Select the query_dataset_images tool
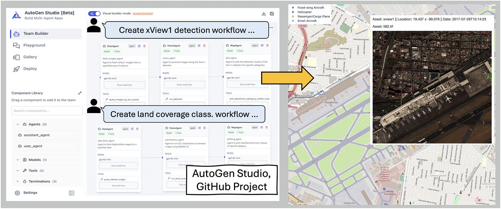501x209 pixels. click(118, 179)
